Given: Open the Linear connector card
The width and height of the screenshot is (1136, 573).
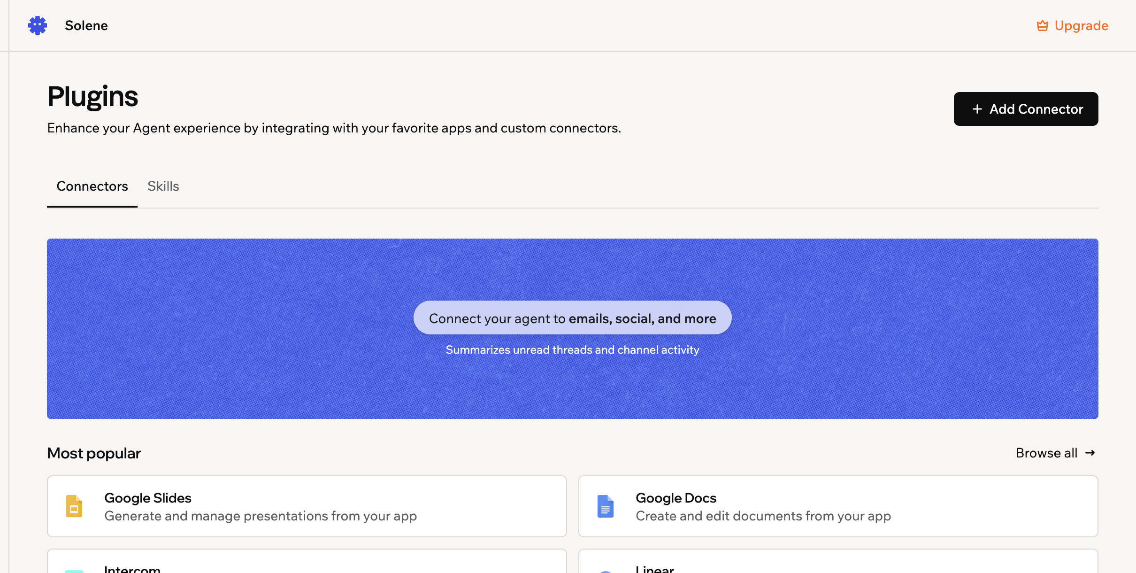Looking at the screenshot, I should (x=838, y=561).
